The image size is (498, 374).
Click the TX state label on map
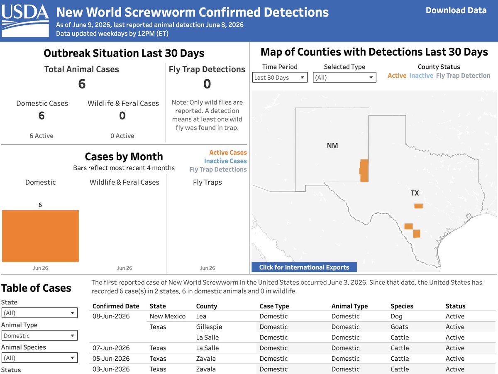coord(415,193)
